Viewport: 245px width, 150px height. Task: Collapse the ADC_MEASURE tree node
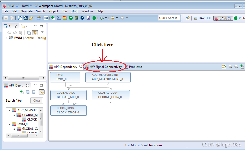(x=9, y=111)
